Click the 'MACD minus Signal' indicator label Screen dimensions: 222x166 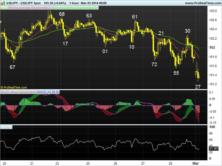[x=14, y=92]
